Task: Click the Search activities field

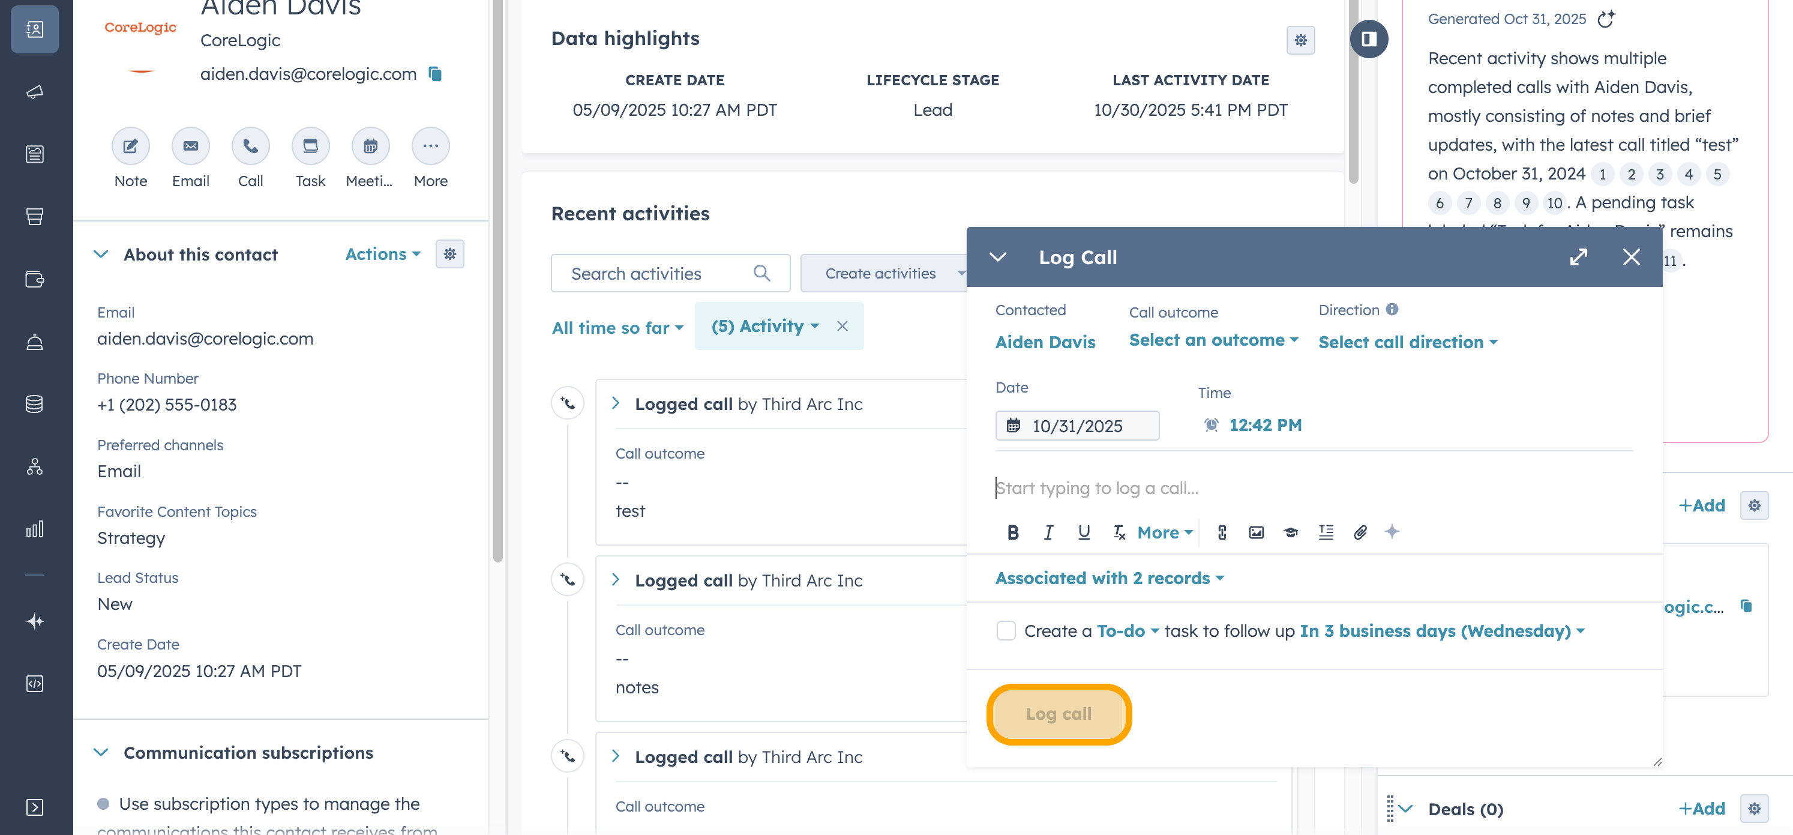Action: point(661,274)
